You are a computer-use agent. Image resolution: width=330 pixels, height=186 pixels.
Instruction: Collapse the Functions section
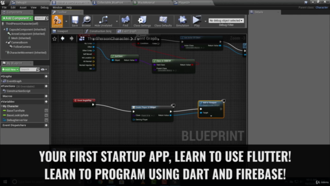point(2,86)
